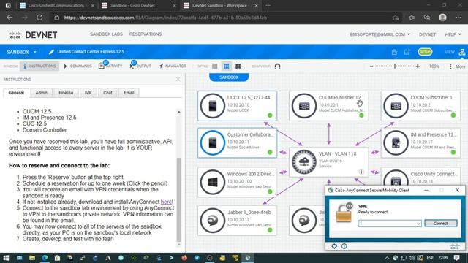The width and height of the screenshot is (468, 263).
Task: Switch to the Admin tab
Action: (x=41, y=93)
